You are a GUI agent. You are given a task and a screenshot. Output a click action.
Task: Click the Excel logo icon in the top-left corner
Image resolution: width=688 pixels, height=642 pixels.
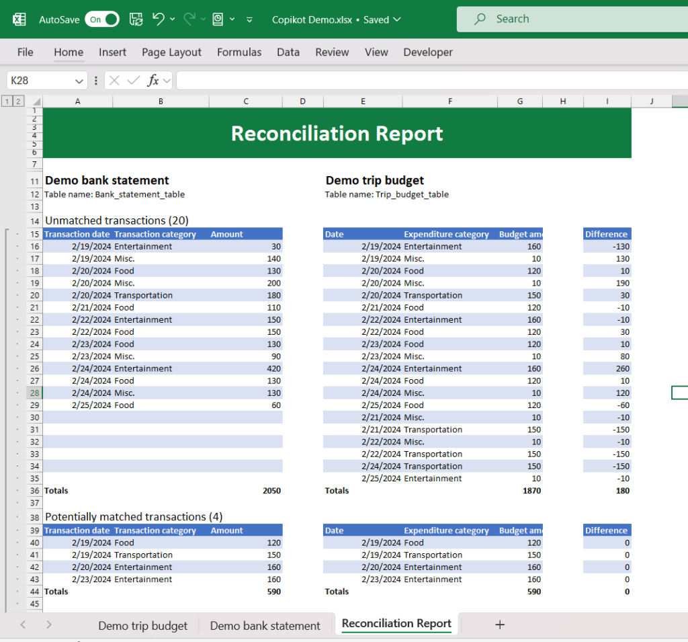coord(18,19)
